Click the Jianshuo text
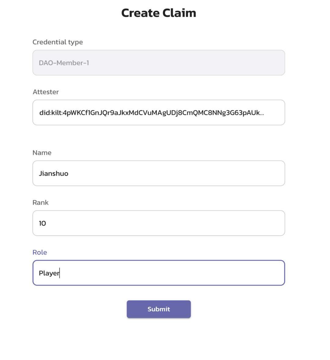The width and height of the screenshot is (330, 360). tap(53, 173)
